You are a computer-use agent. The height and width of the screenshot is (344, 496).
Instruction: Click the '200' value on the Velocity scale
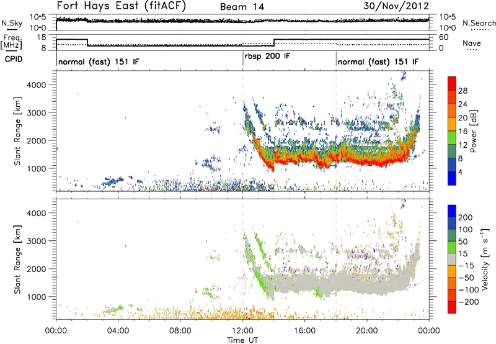[x=465, y=217]
